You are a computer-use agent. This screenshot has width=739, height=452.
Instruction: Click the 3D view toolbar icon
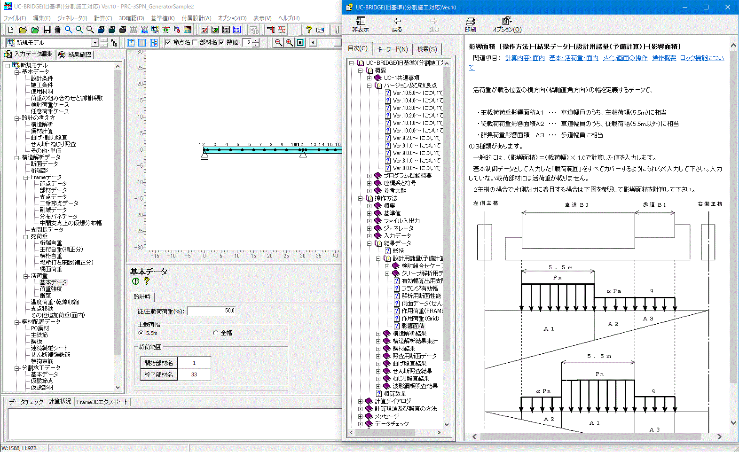pyautogui.click(x=254, y=30)
